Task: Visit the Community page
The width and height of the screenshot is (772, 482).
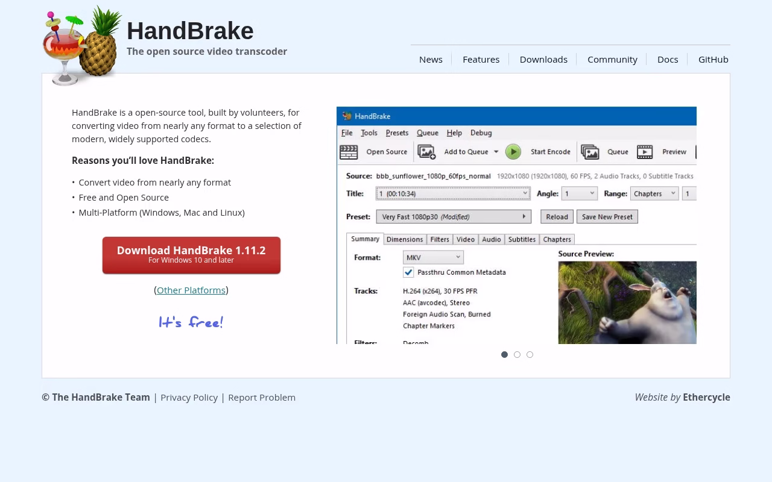Action: (x=612, y=59)
